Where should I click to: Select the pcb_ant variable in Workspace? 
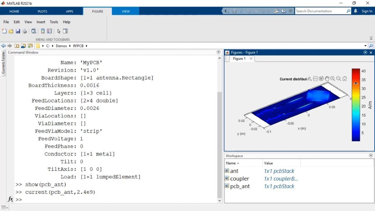pyautogui.click(x=240, y=186)
